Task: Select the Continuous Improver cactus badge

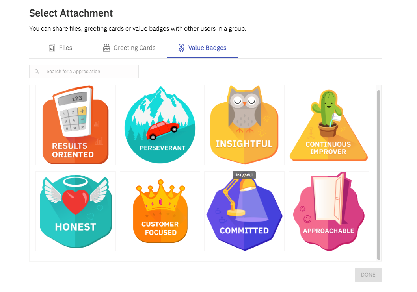Action: tap(328, 125)
